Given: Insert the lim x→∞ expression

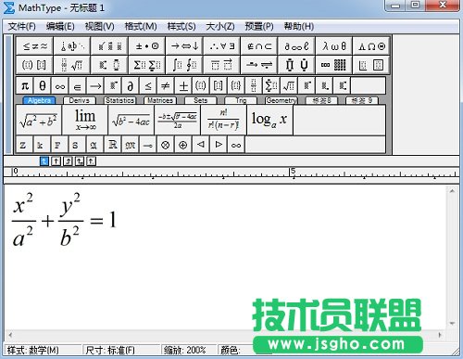Looking at the screenshot, I should coord(85,120).
